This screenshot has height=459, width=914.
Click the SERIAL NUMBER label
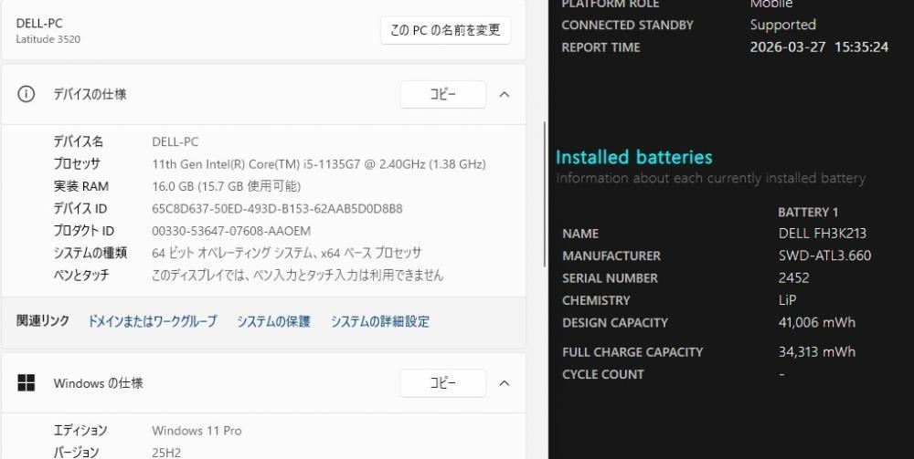pos(610,278)
